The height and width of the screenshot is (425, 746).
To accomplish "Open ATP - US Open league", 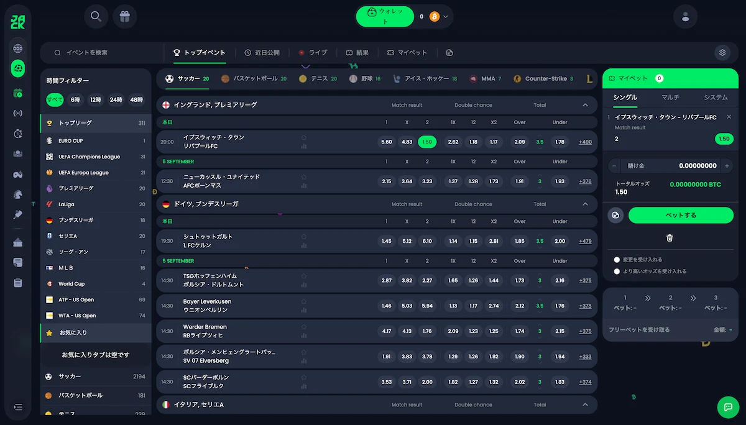I will (x=96, y=299).
